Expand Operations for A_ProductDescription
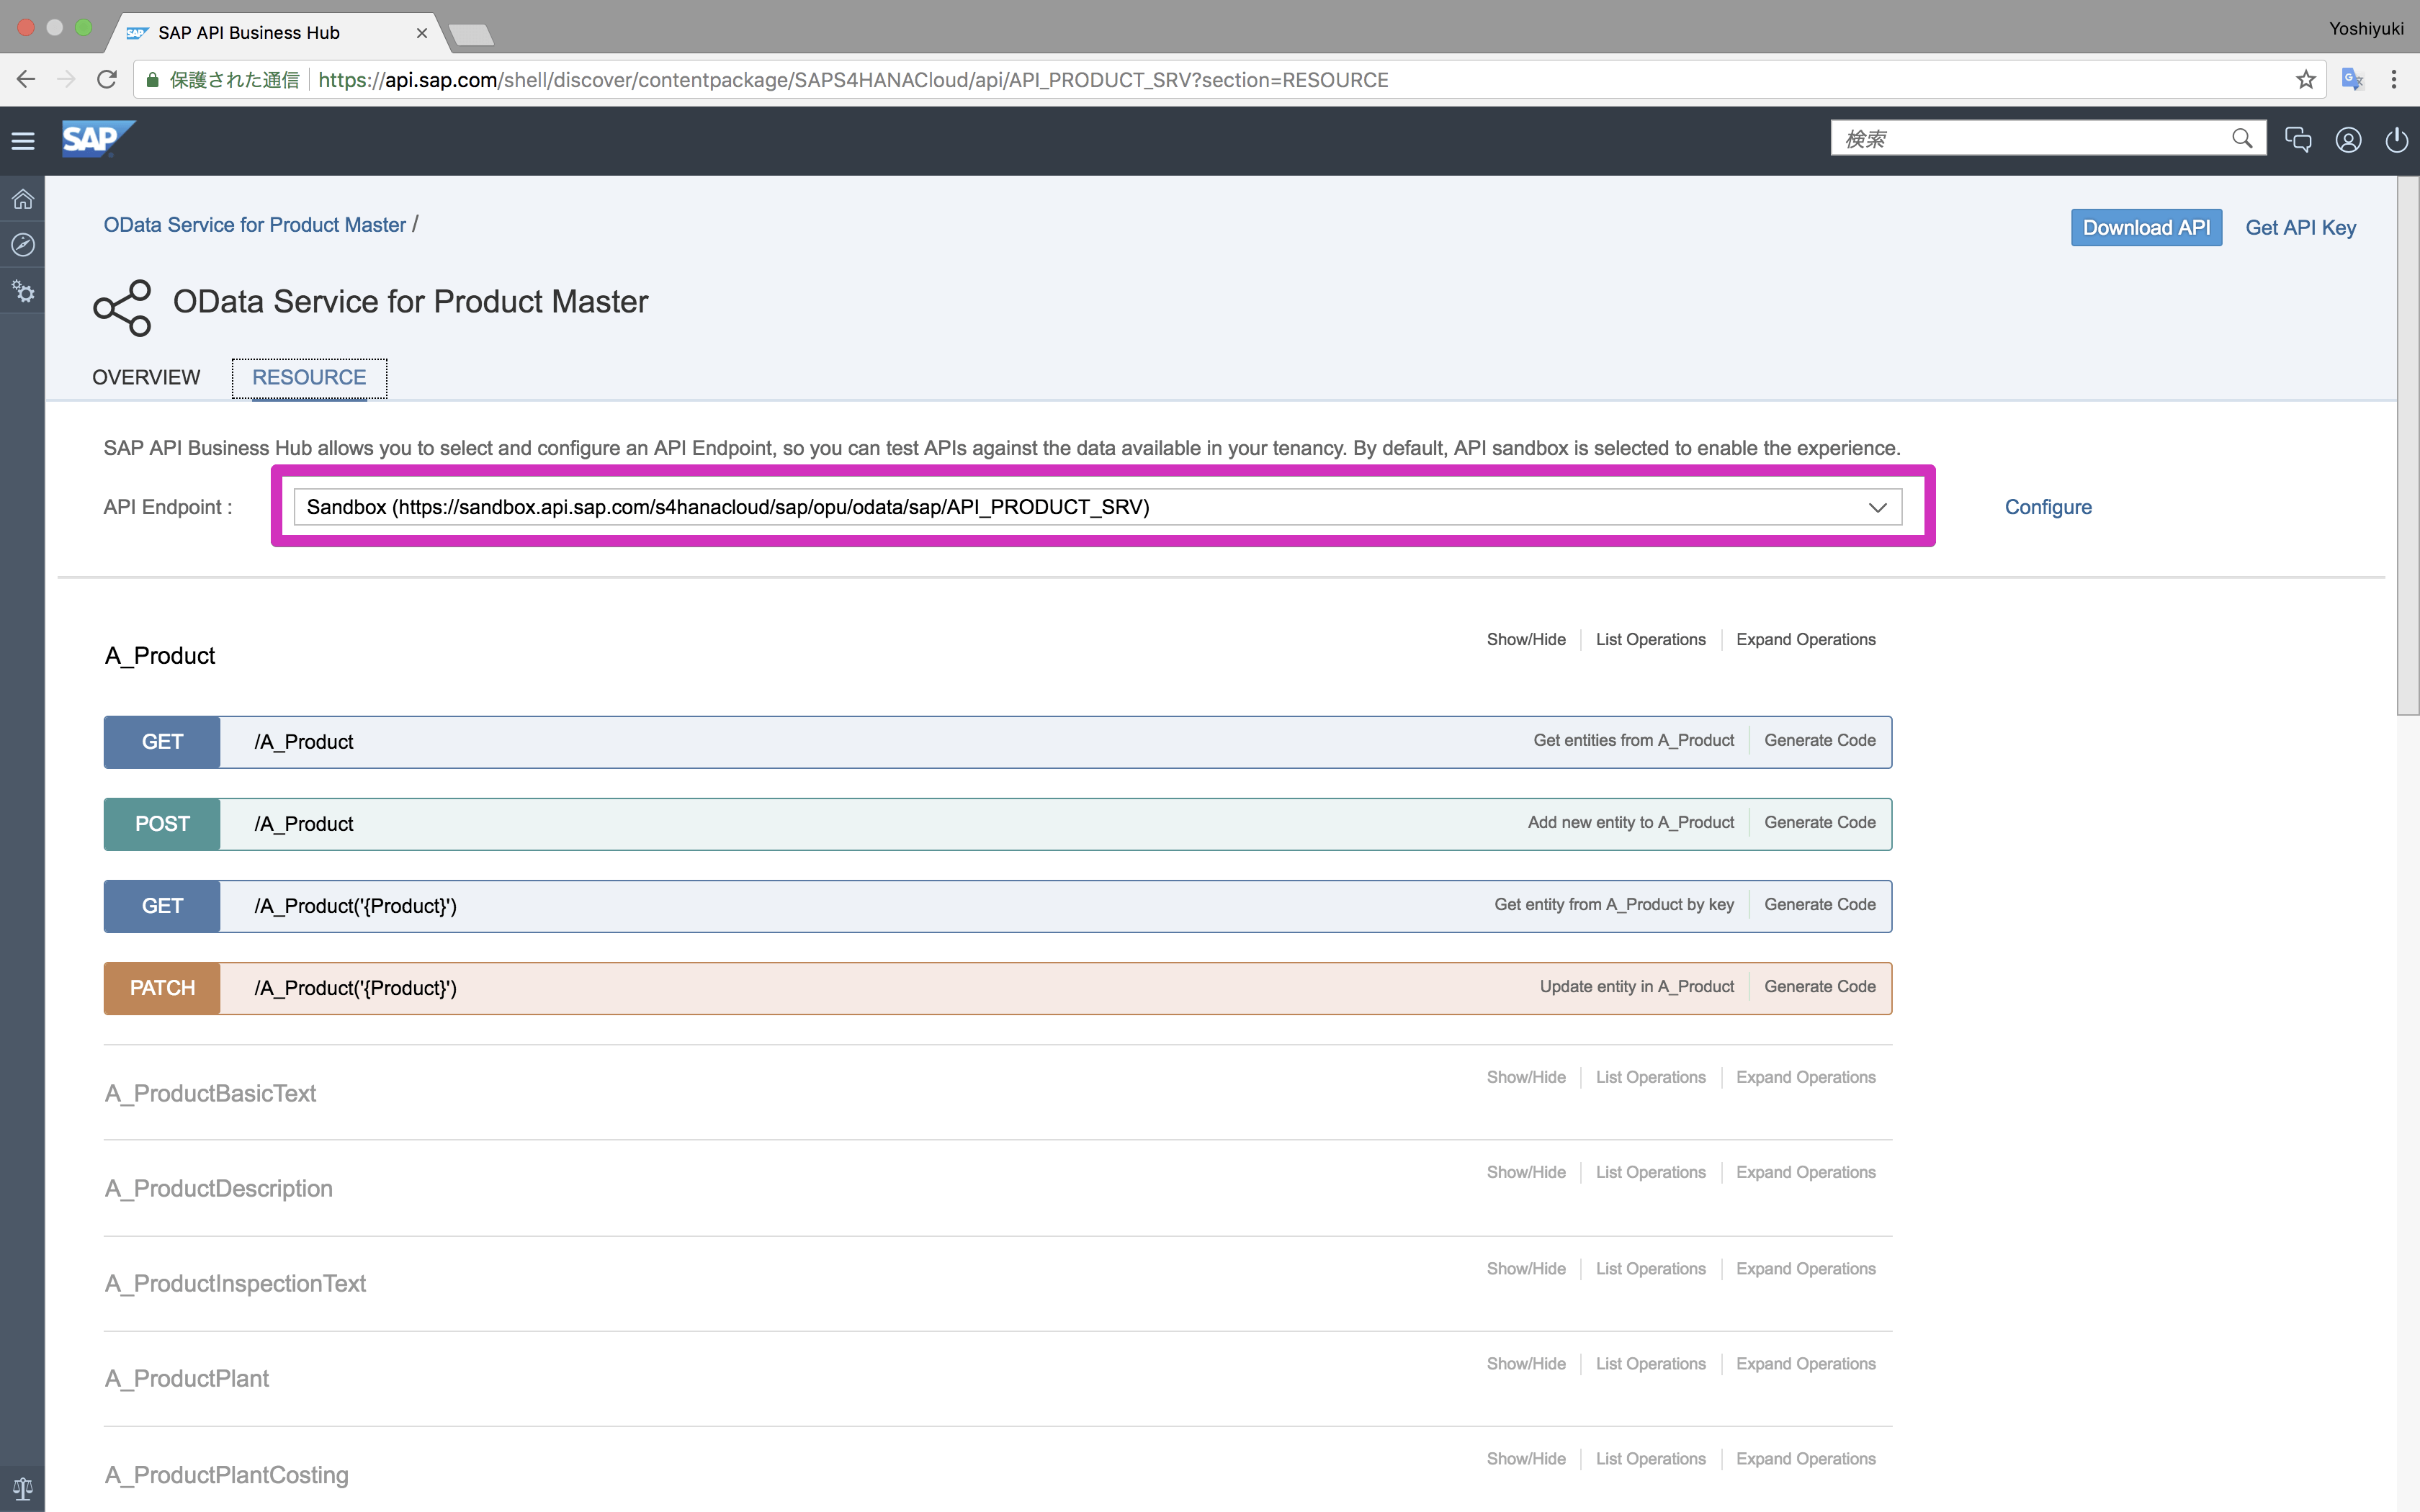This screenshot has width=2420, height=1512. [1805, 1173]
